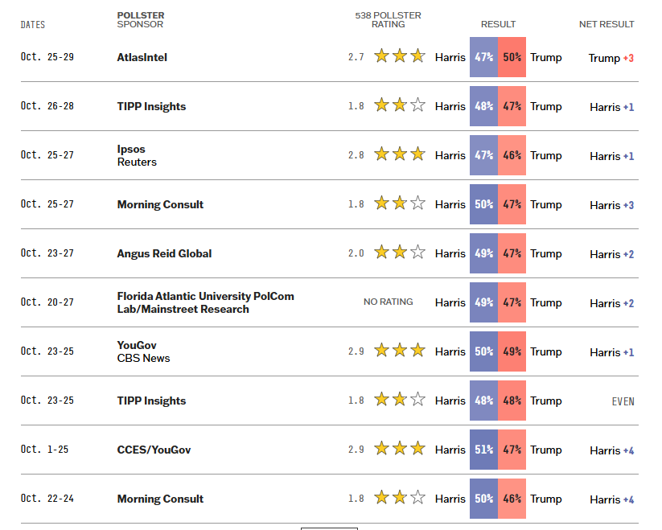
Task: Click stars in Oct. 26-28 TIPP Insights row
Action: (399, 105)
